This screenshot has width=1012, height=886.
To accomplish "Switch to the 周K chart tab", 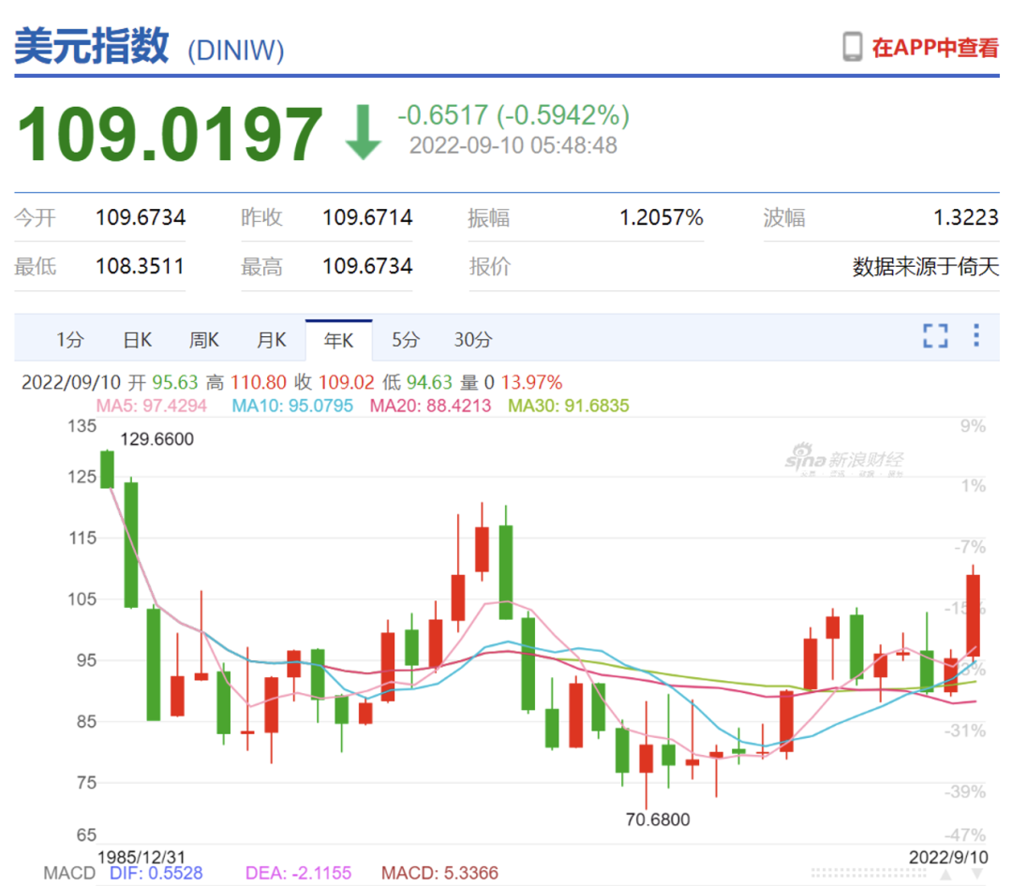I will click(x=203, y=340).
